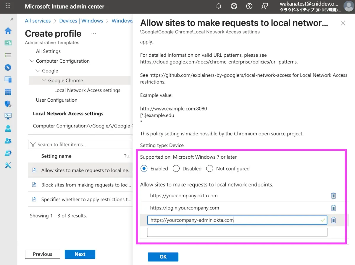355x265 pixels.
Task: Go to Home in left sidebar
Action: tap(8, 31)
